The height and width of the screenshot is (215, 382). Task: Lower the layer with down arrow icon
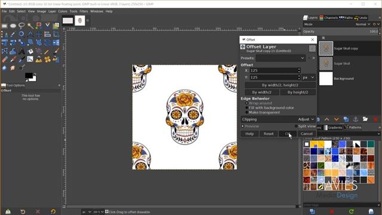point(337,119)
